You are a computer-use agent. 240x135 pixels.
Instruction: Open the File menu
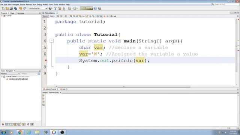coord(2,4)
